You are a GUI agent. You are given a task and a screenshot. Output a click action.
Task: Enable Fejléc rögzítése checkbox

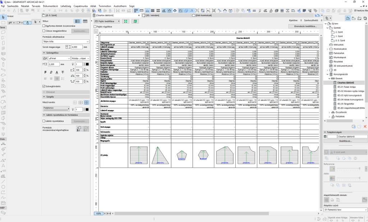click(95, 27)
